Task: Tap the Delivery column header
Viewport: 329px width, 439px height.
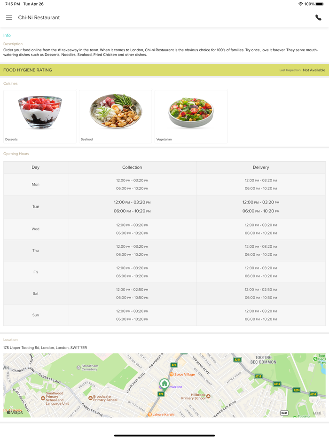Action: (x=261, y=167)
